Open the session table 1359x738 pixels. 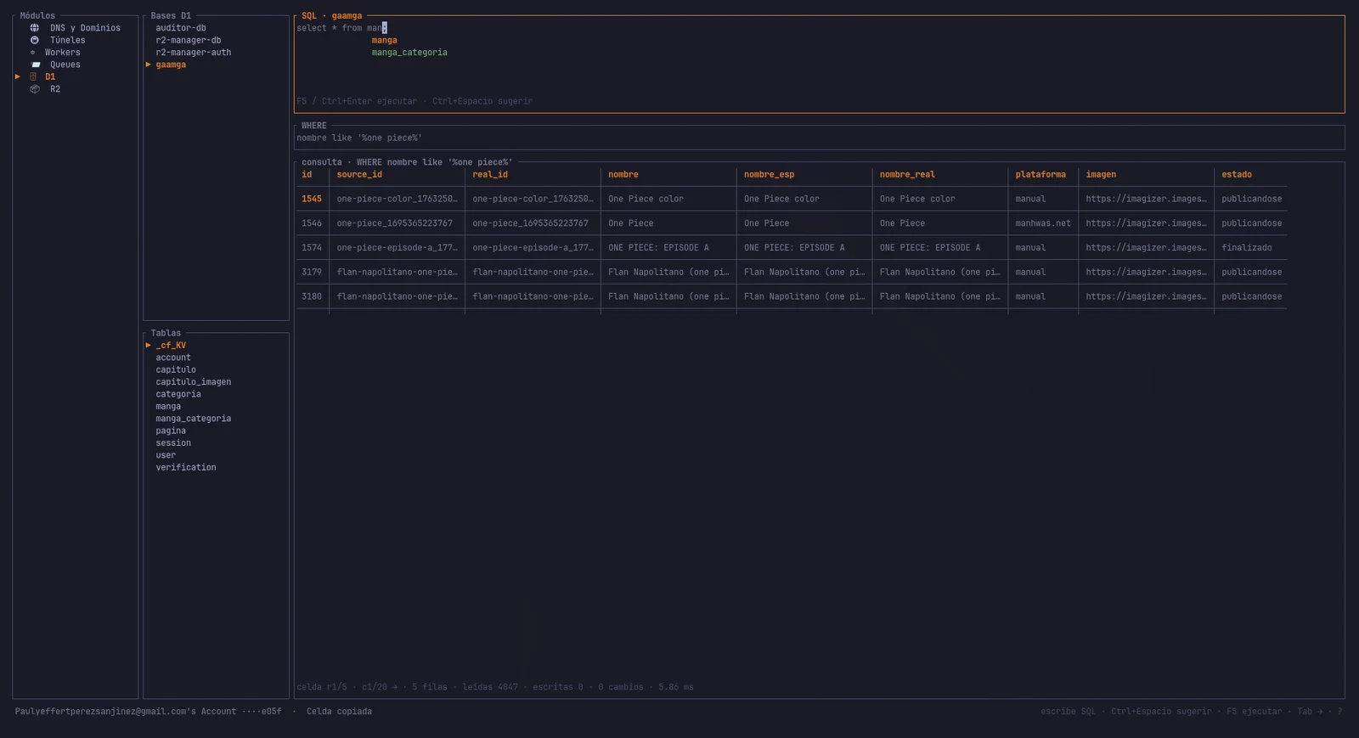172,443
